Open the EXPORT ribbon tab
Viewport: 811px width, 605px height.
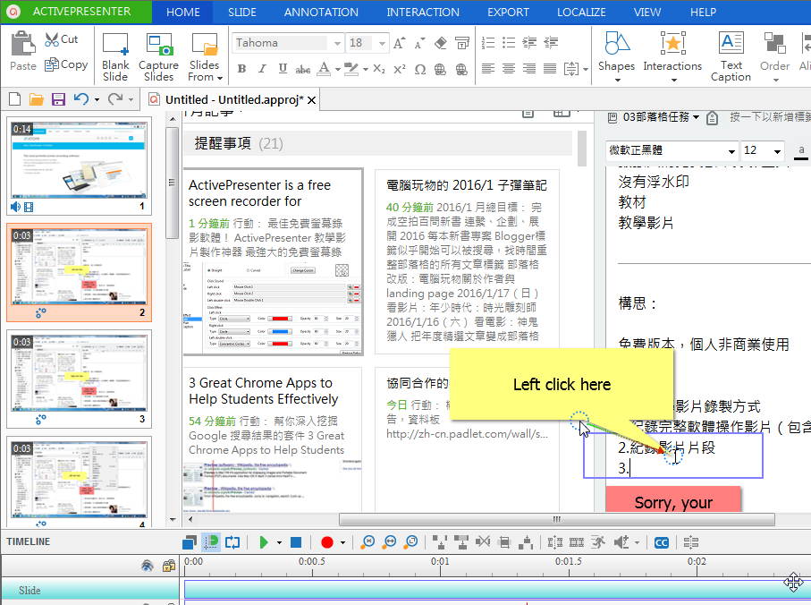[x=509, y=12]
